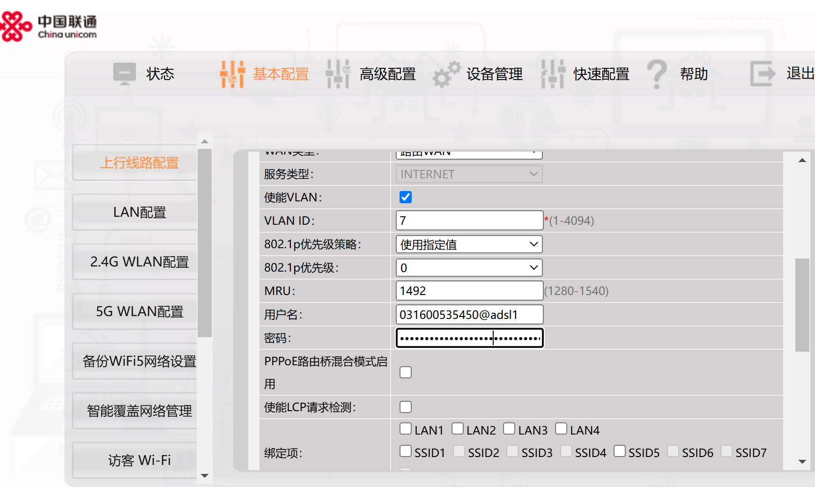Disable the 使能VLAN checkbox

coord(405,197)
